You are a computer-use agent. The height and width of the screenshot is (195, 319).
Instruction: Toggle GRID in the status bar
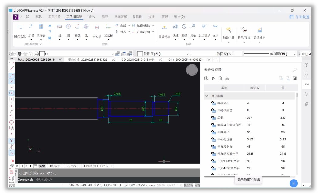[x=171, y=185]
